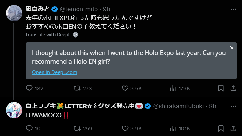Like lemon_mito's tweet

click(125, 88)
